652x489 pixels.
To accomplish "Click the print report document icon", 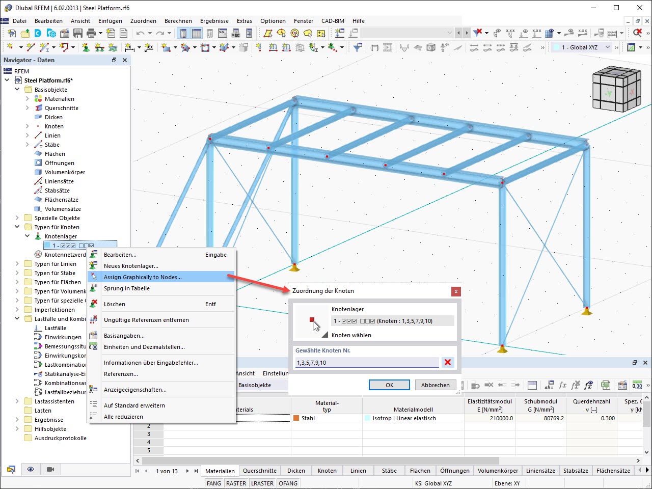I will 124,33.
